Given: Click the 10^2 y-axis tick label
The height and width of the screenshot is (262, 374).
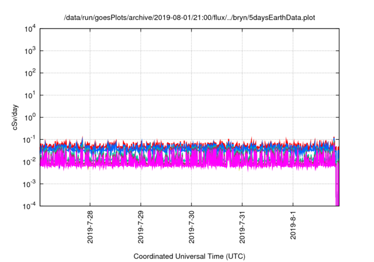Looking at the screenshot, I should (x=30, y=73).
